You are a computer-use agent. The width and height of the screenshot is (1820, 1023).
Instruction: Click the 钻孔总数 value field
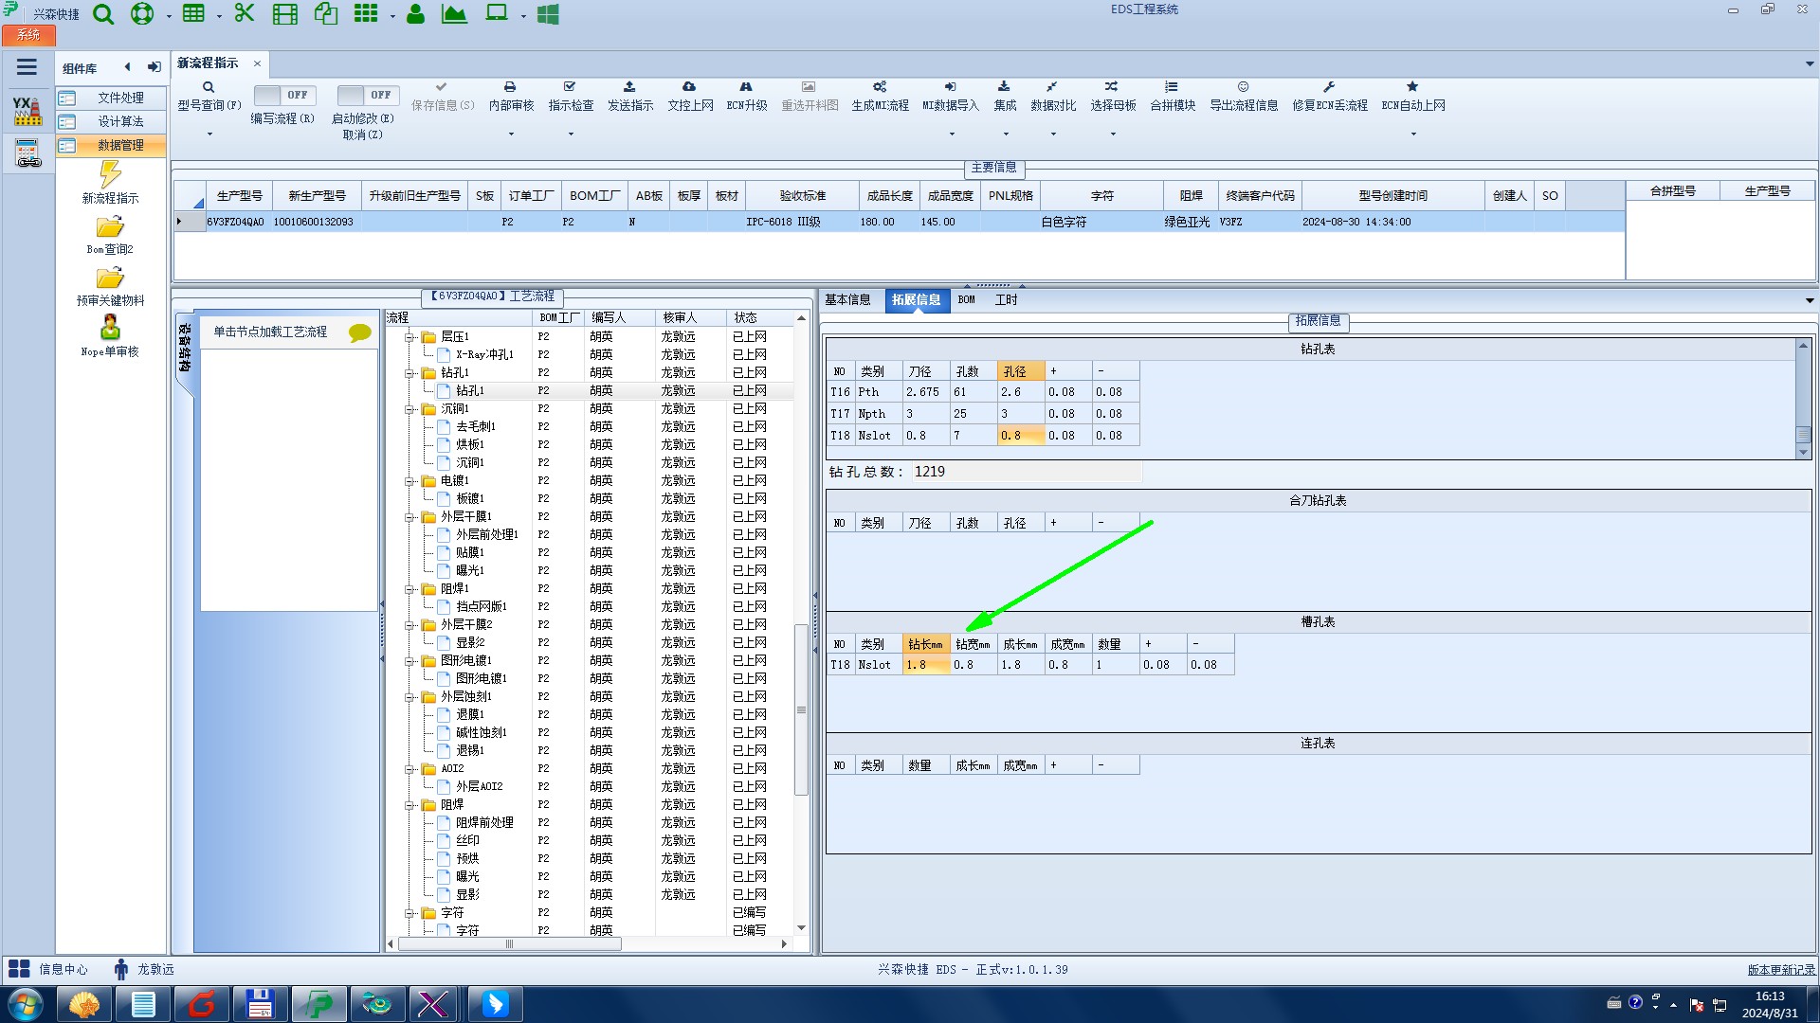coord(1026,472)
